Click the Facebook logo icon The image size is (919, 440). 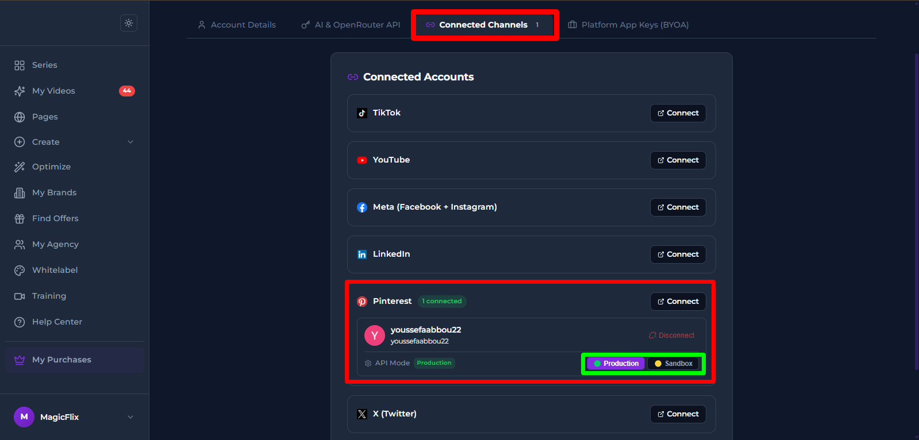click(x=362, y=207)
